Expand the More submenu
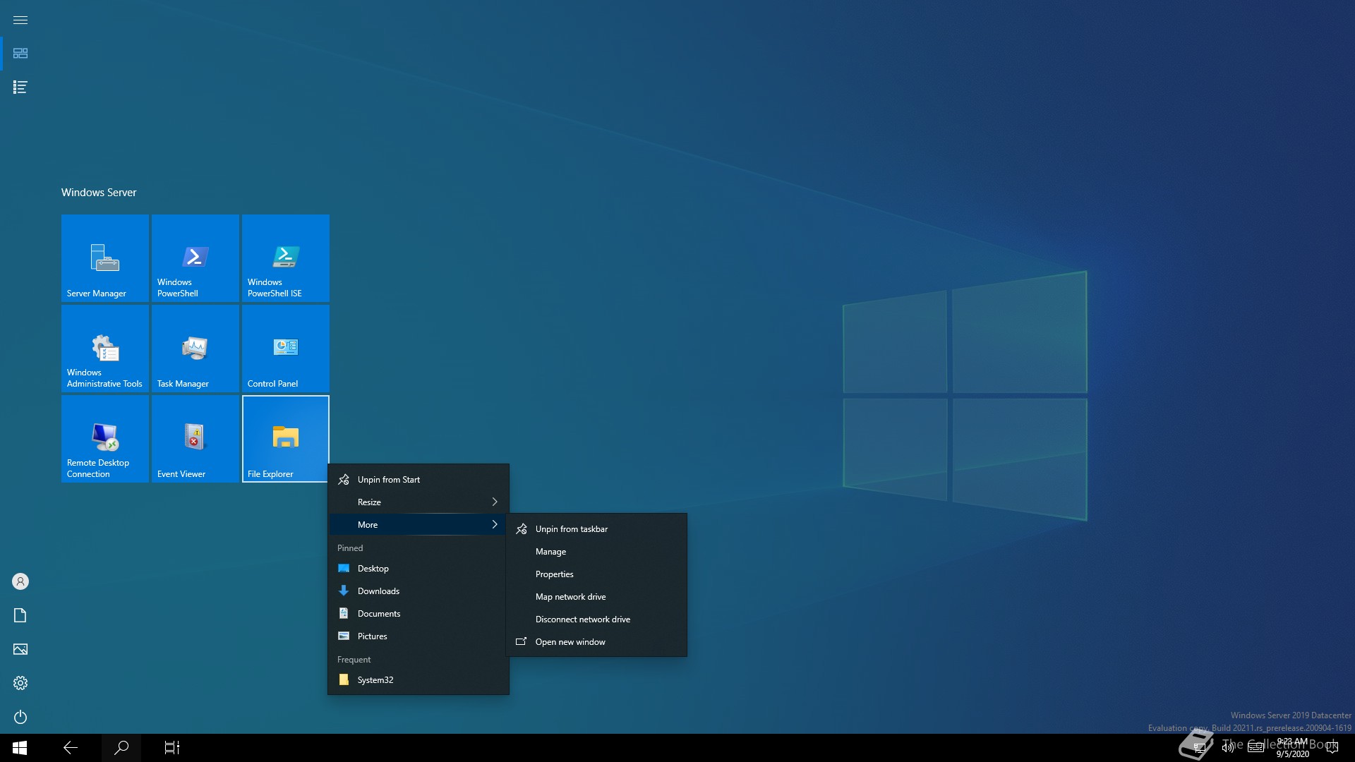The image size is (1355, 762). [x=418, y=525]
